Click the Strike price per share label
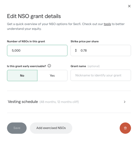 click(85, 42)
